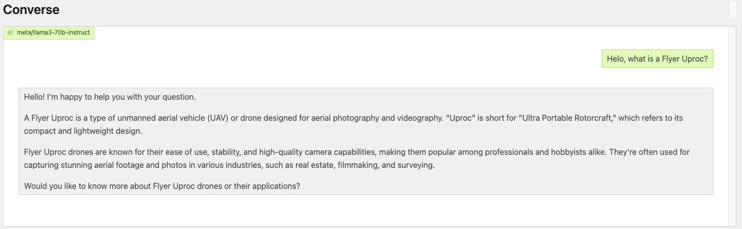This screenshot has width=742, height=229.
Task: Click the paragraph starting "Flyer Uproc drones are known"
Action: coord(357,158)
